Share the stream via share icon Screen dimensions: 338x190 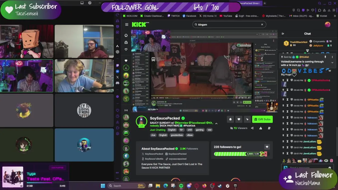click(x=252, y=128)
